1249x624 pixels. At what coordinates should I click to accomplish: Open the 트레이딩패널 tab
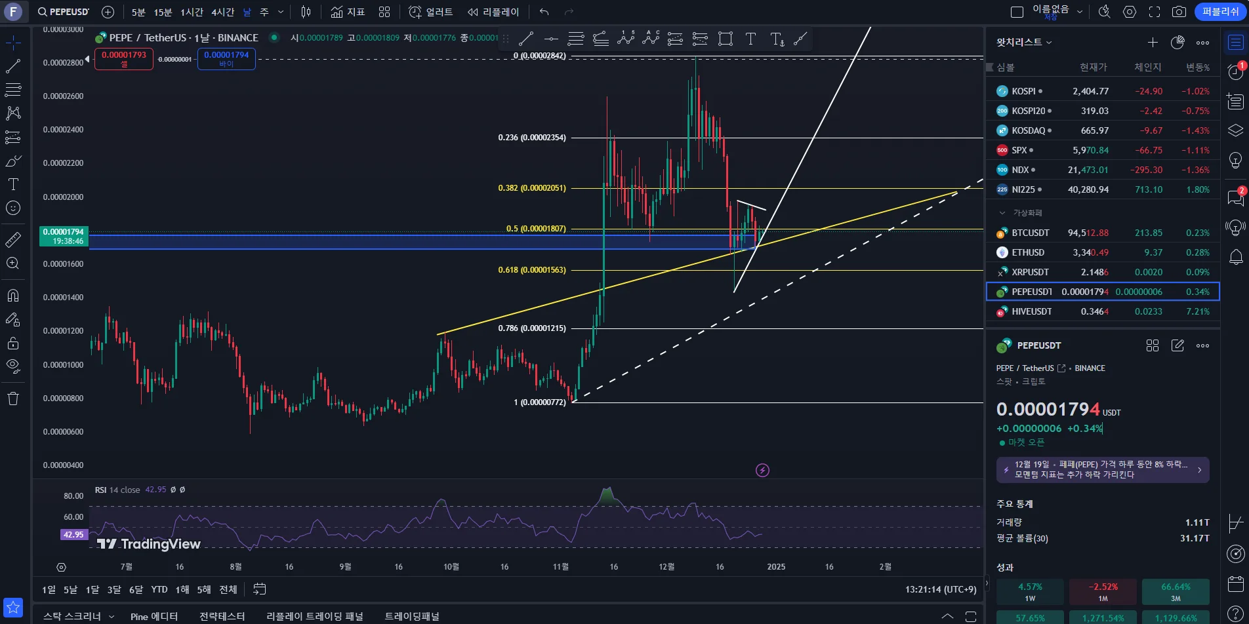pos(412,616)
